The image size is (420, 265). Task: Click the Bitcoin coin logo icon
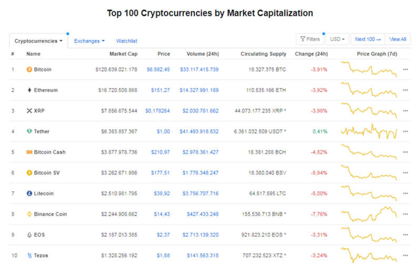tap(29, 69)
